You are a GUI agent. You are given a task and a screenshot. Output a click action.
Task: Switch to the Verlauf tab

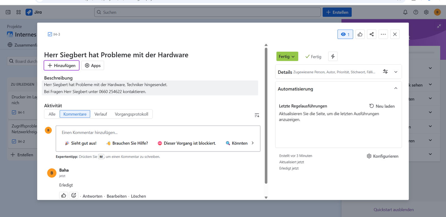click(101, 114)
